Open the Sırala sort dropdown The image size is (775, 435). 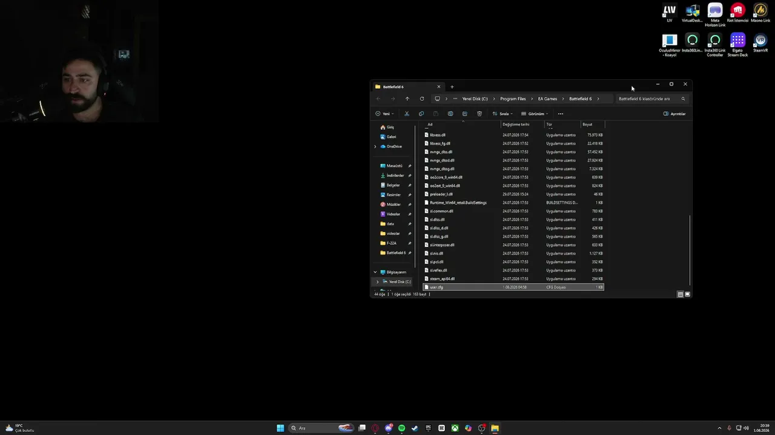(502, 114)
